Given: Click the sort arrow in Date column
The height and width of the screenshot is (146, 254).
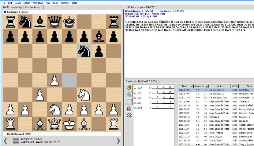Looking at the screenshot, I should click(192, 86).
